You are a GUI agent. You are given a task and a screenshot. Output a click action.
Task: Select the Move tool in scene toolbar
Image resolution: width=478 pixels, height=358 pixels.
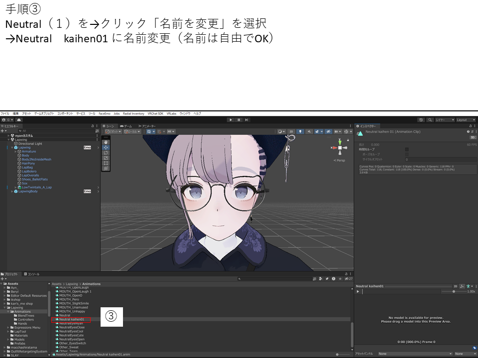click(x=106, y=148)
